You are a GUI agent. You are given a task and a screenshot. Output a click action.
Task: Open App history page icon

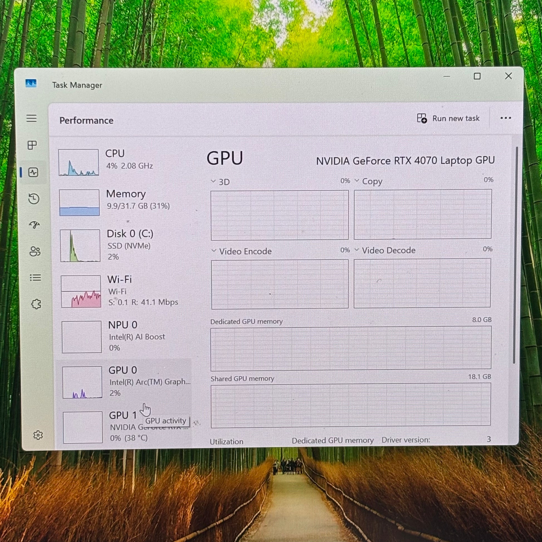34,199
